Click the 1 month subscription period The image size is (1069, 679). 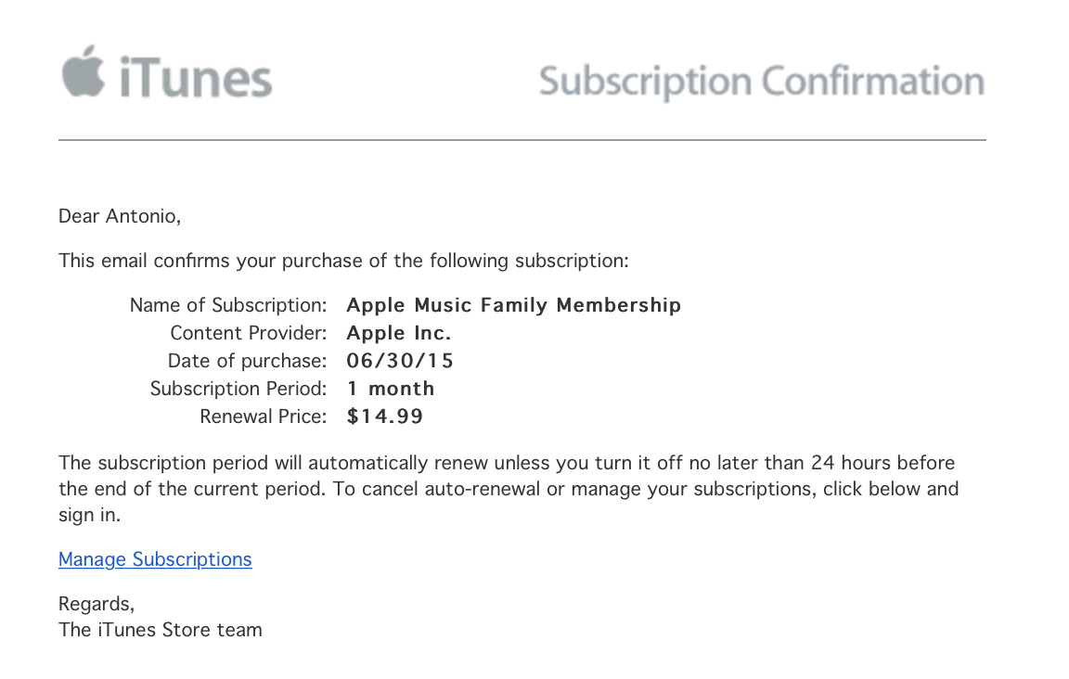[x=391, y=389]
